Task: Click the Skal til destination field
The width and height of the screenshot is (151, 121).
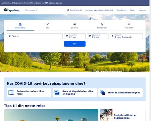Action: (35, 36)
